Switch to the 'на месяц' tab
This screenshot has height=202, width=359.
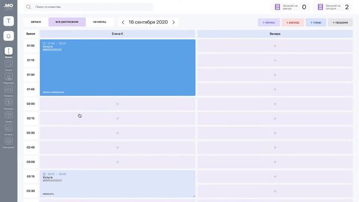pos(100,22)
